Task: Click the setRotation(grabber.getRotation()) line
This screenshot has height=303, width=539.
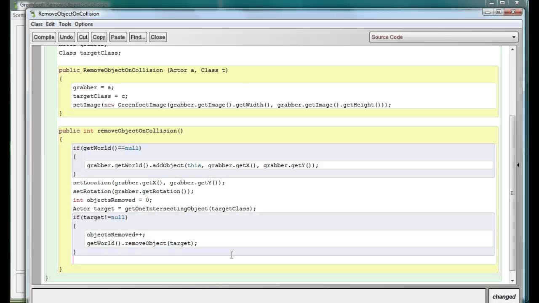Action: pyautogui.click(x=133, y=191)
